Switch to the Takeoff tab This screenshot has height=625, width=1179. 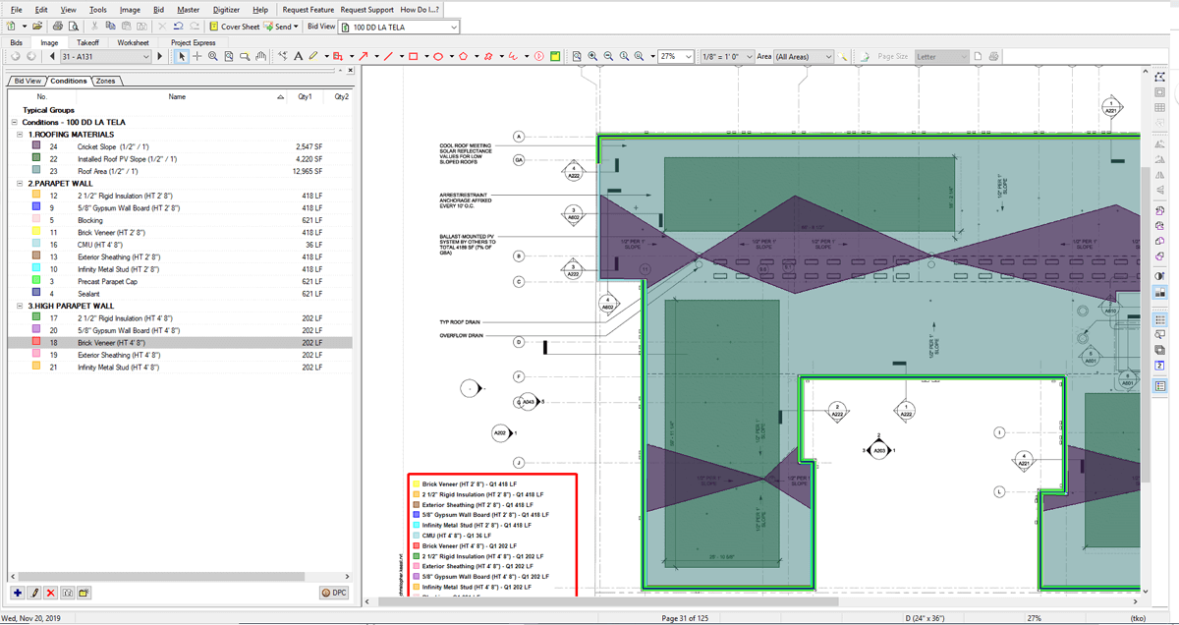87,43
